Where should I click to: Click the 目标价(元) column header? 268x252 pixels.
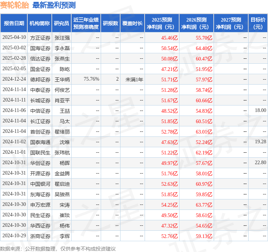coord(258,23)
